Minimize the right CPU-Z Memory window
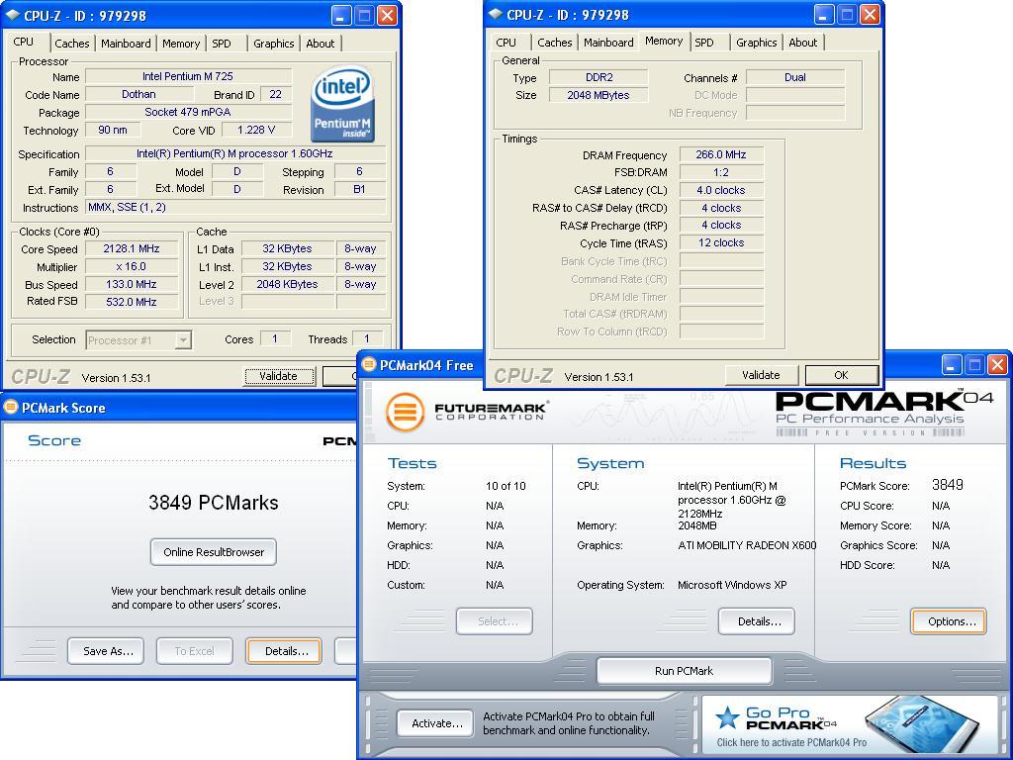Viewport: 1013px width, 760px height. coord(824,14)
